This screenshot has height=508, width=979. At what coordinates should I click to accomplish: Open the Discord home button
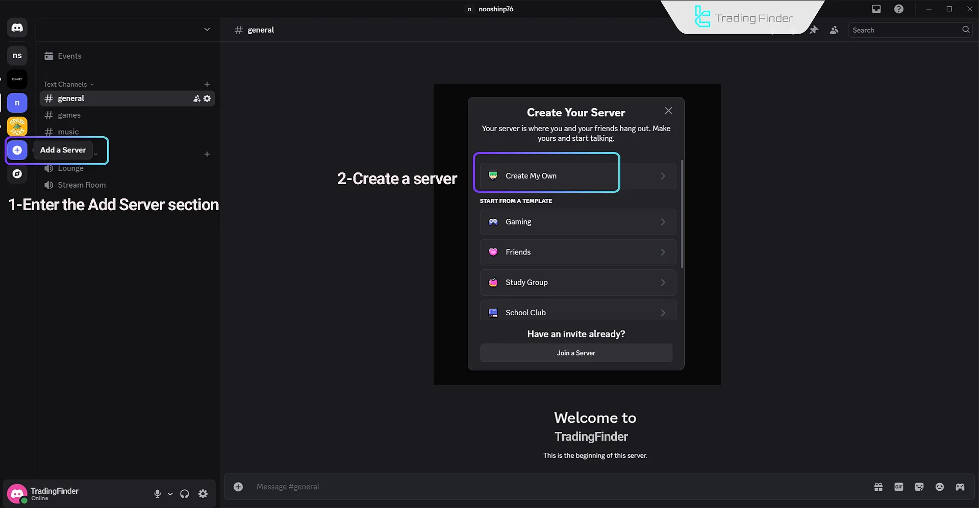(x=17, y=28)
